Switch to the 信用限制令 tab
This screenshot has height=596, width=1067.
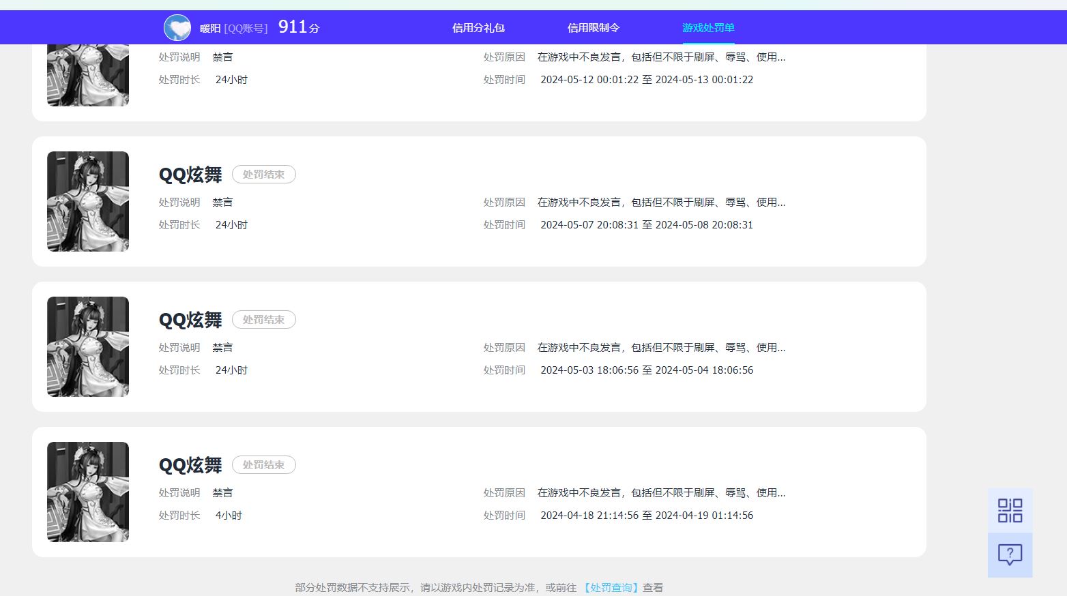click(594, 28)
